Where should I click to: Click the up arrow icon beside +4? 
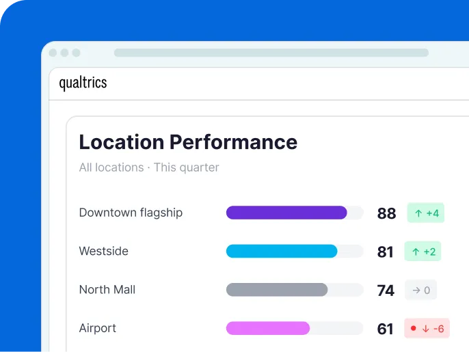(418, 213)
